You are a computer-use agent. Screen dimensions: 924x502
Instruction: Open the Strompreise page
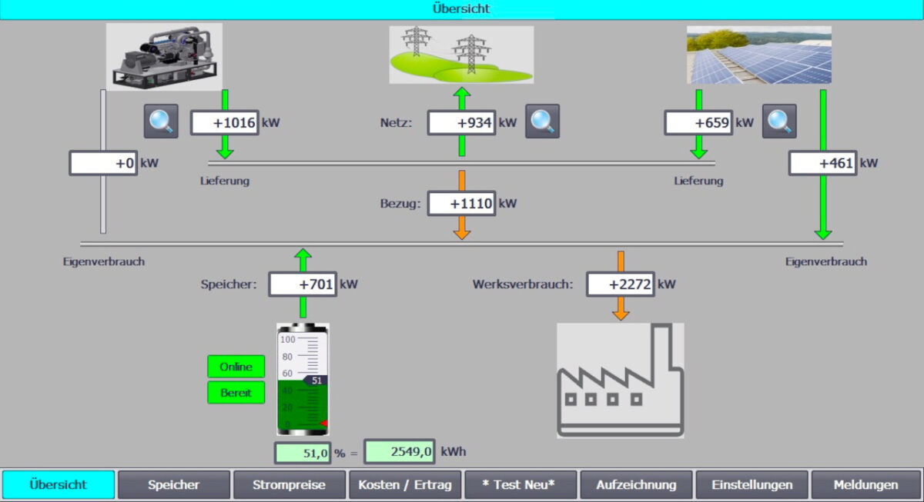(x=289, y=485)
